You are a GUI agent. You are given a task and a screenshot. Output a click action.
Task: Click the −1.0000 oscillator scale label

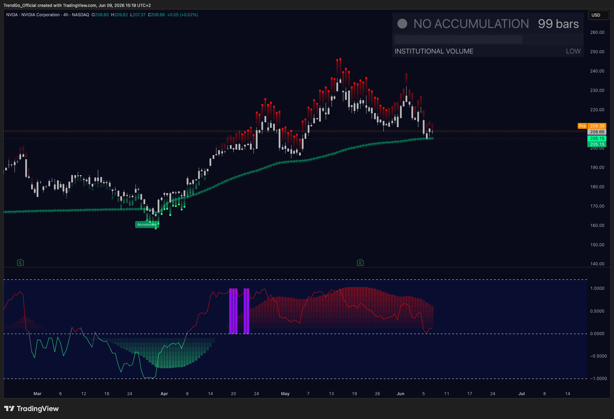598,379
